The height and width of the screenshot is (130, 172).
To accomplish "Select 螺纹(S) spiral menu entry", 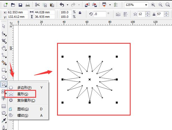I will pyautogui.click(x=23, y=115).
